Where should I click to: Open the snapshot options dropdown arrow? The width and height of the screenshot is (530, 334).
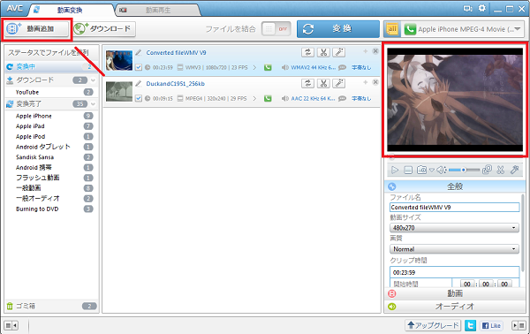pos(431,170)
